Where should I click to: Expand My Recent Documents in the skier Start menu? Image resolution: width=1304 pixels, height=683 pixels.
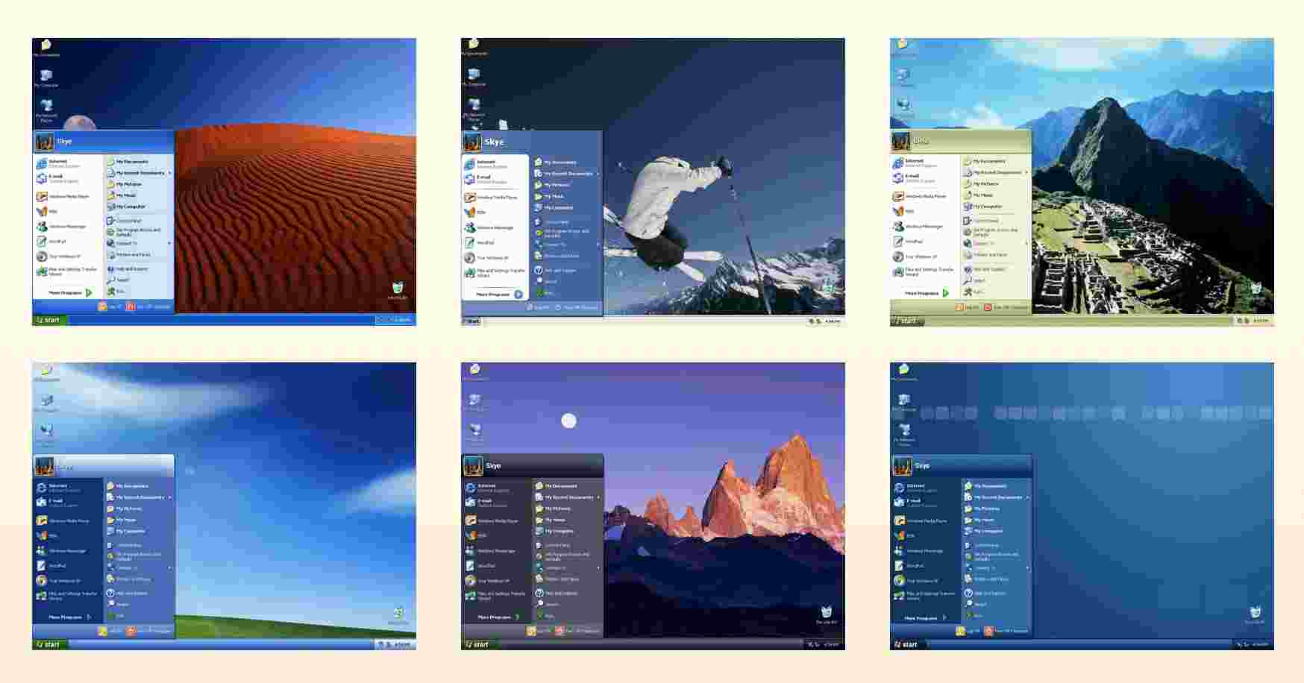pyautogui.click(x=568, y=174)
